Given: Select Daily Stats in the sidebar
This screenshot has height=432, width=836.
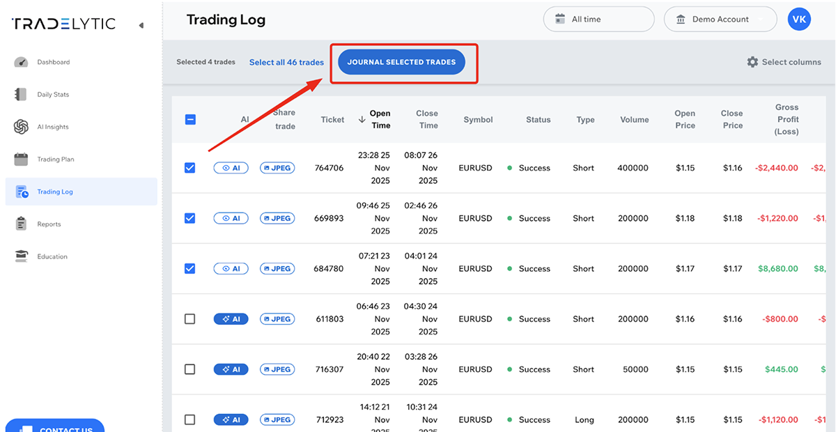Looking at the screenshot, I should 52,94.
